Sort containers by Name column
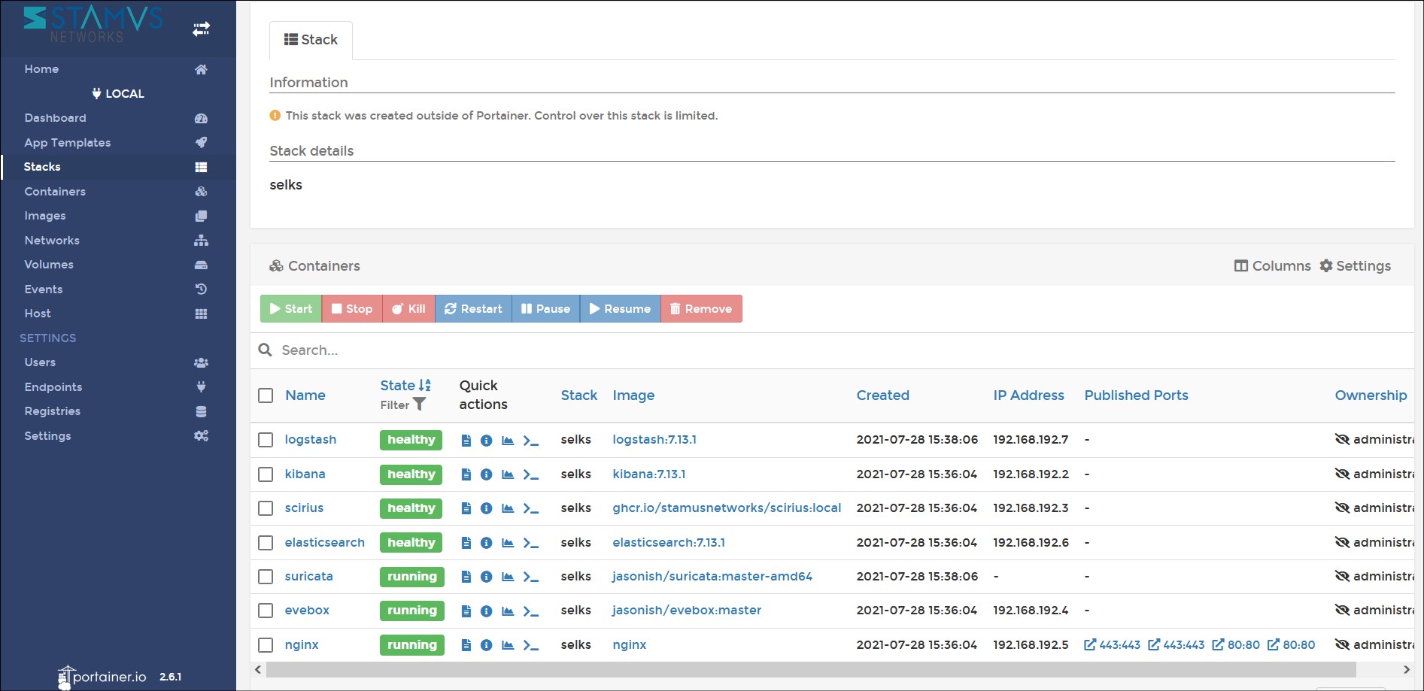Image resolution: width=1424 pixels, height=691 pixels. 305,396
